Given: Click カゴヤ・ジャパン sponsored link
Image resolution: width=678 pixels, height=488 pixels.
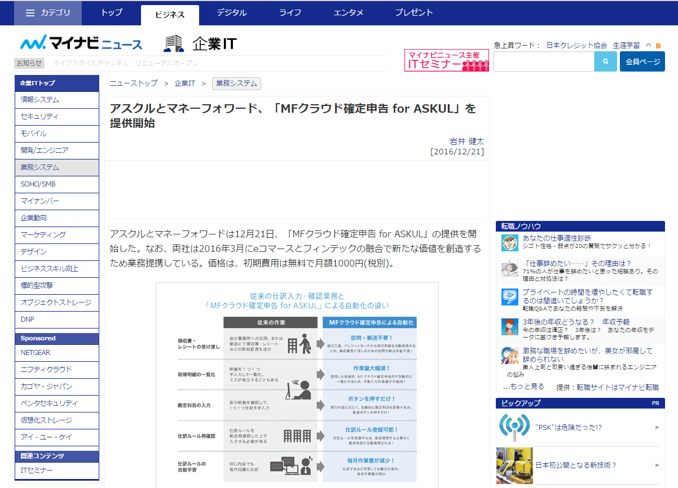Looking at the screenshot, I should (56, 387).
